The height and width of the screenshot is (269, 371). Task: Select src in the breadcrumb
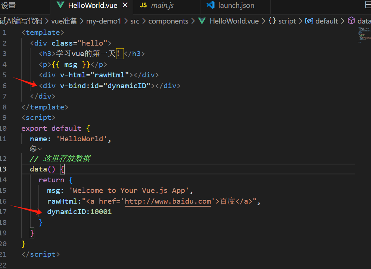pos(135,21)
